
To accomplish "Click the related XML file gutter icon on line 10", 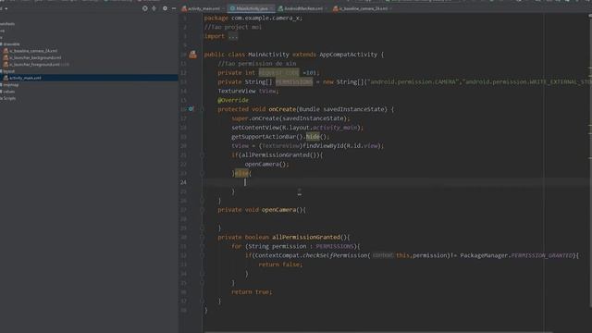I will [x=193, y=55].
